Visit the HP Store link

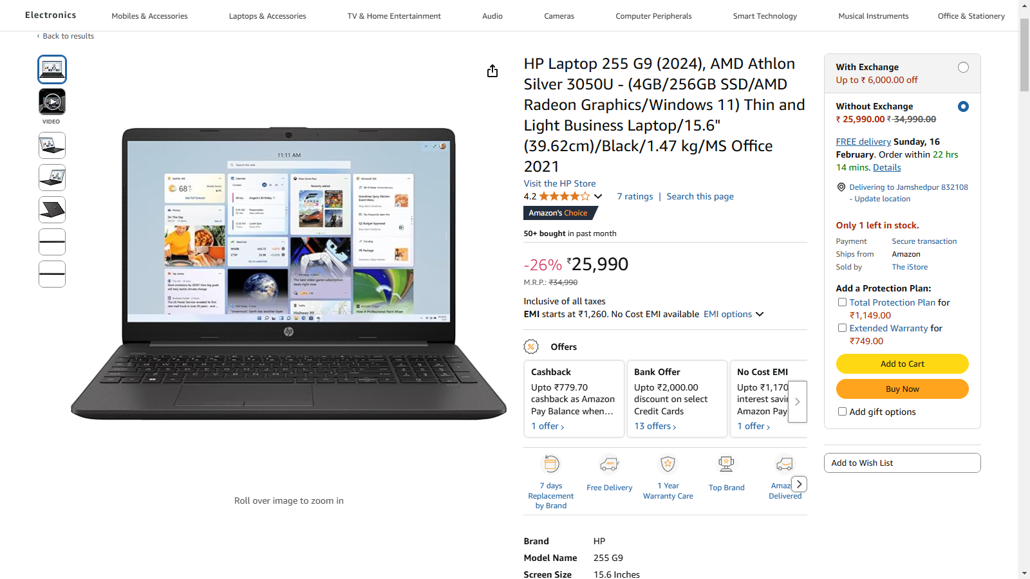tap(559, 183)
